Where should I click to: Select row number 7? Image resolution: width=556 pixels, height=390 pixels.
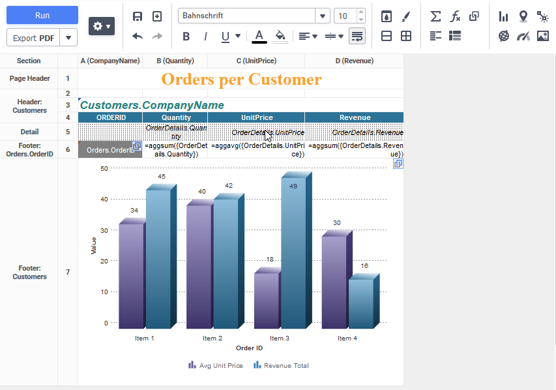point(68,272)
